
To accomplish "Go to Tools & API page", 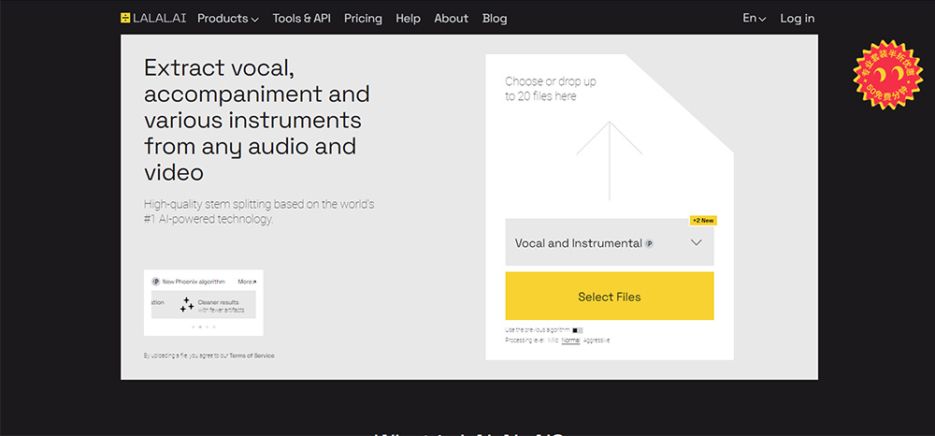I will point(301,18).
